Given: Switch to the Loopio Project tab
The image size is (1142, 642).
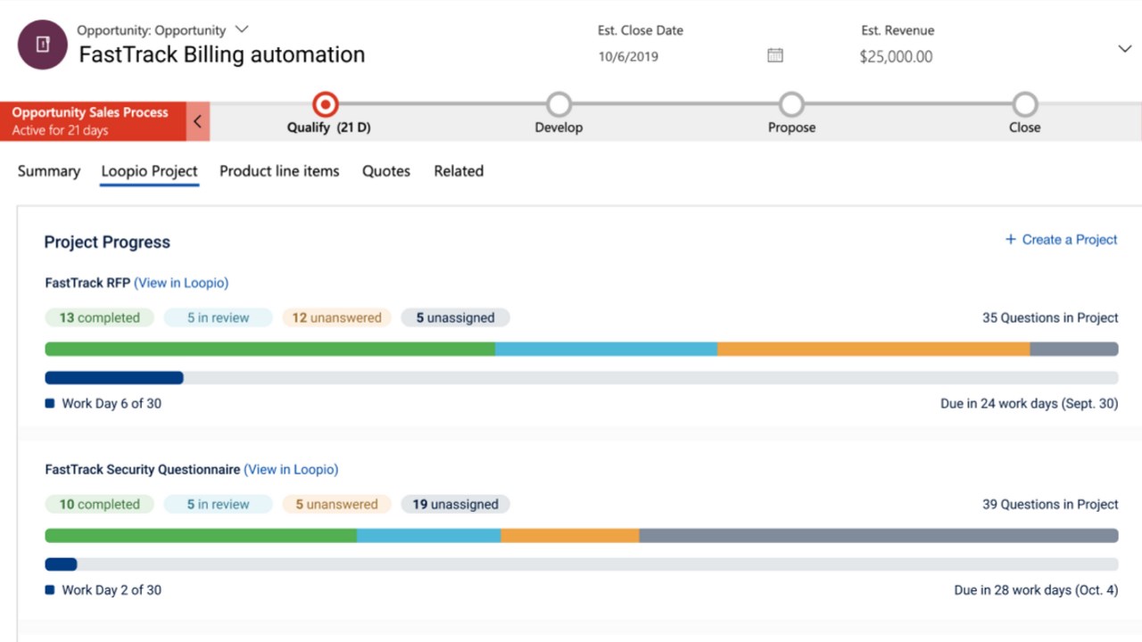Looking at the screenshot, I should coord(149,171).
